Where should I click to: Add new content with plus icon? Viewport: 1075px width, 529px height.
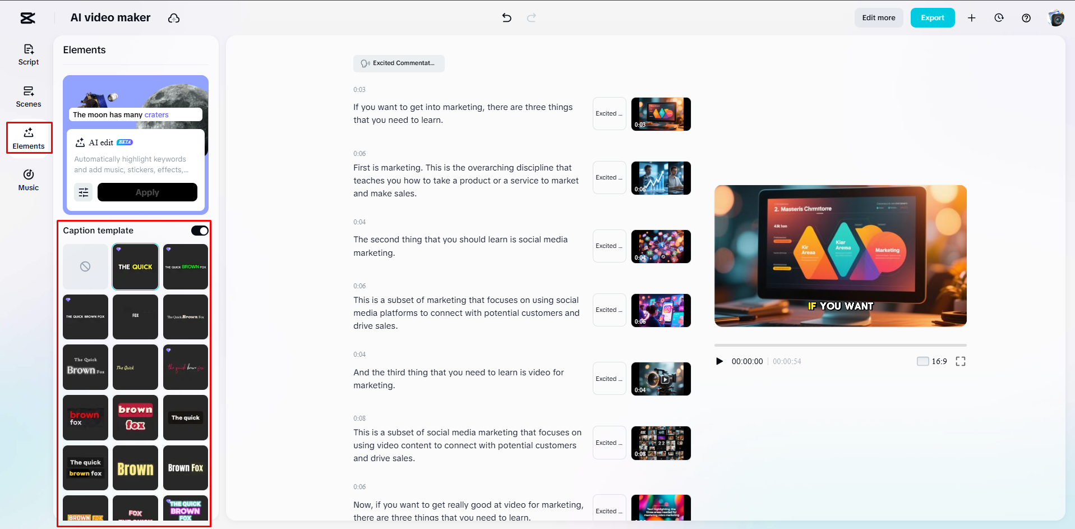pyautogui.click(x=972, y=17)
